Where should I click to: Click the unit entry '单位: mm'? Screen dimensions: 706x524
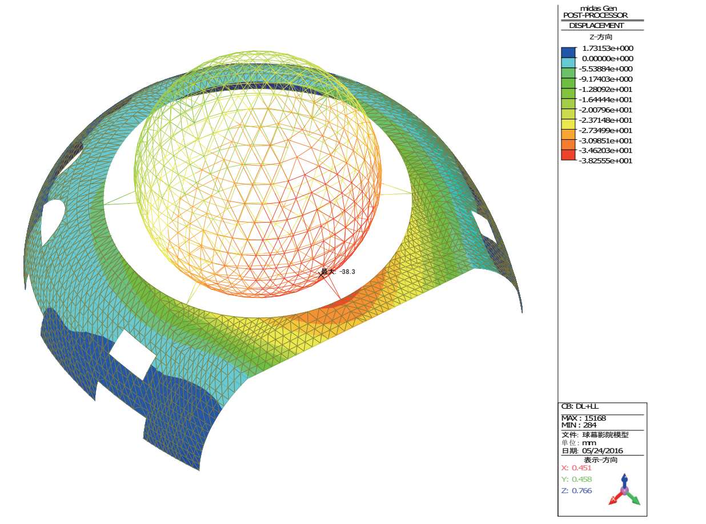click(x=579, y=443)
